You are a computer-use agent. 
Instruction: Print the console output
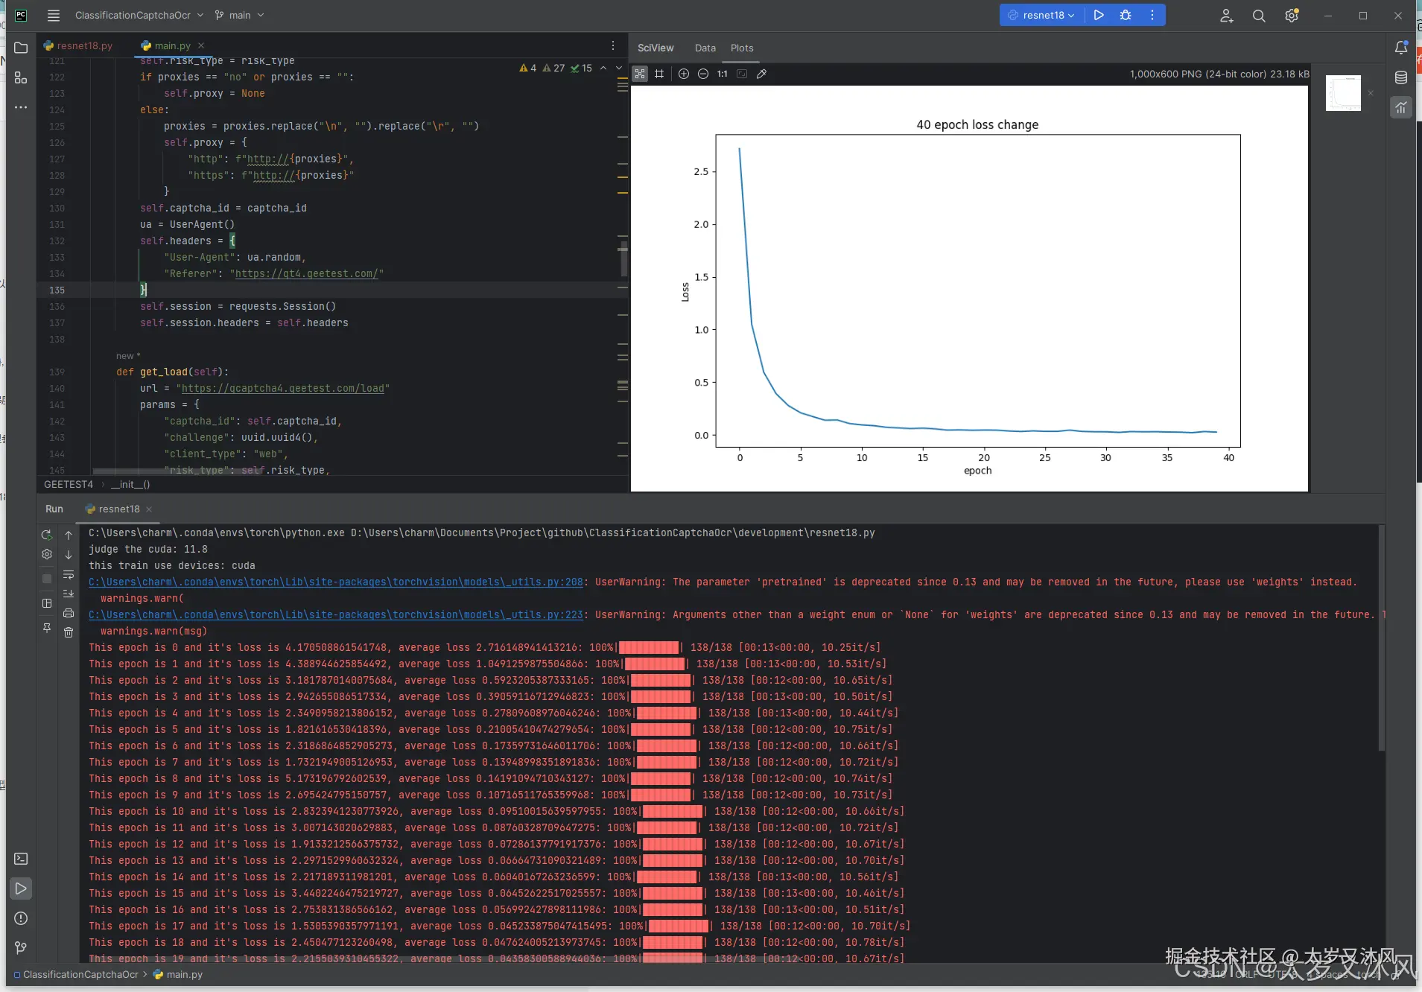69,613
